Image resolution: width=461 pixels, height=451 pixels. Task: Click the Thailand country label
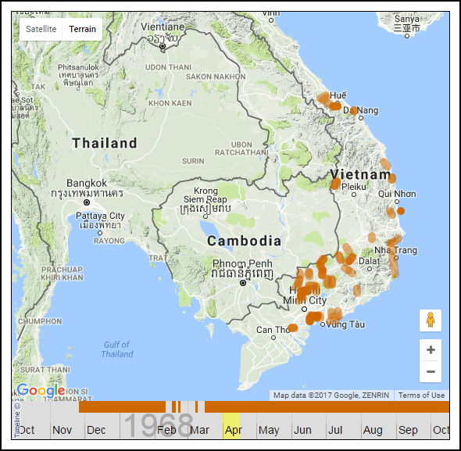(x=105, y=143)
